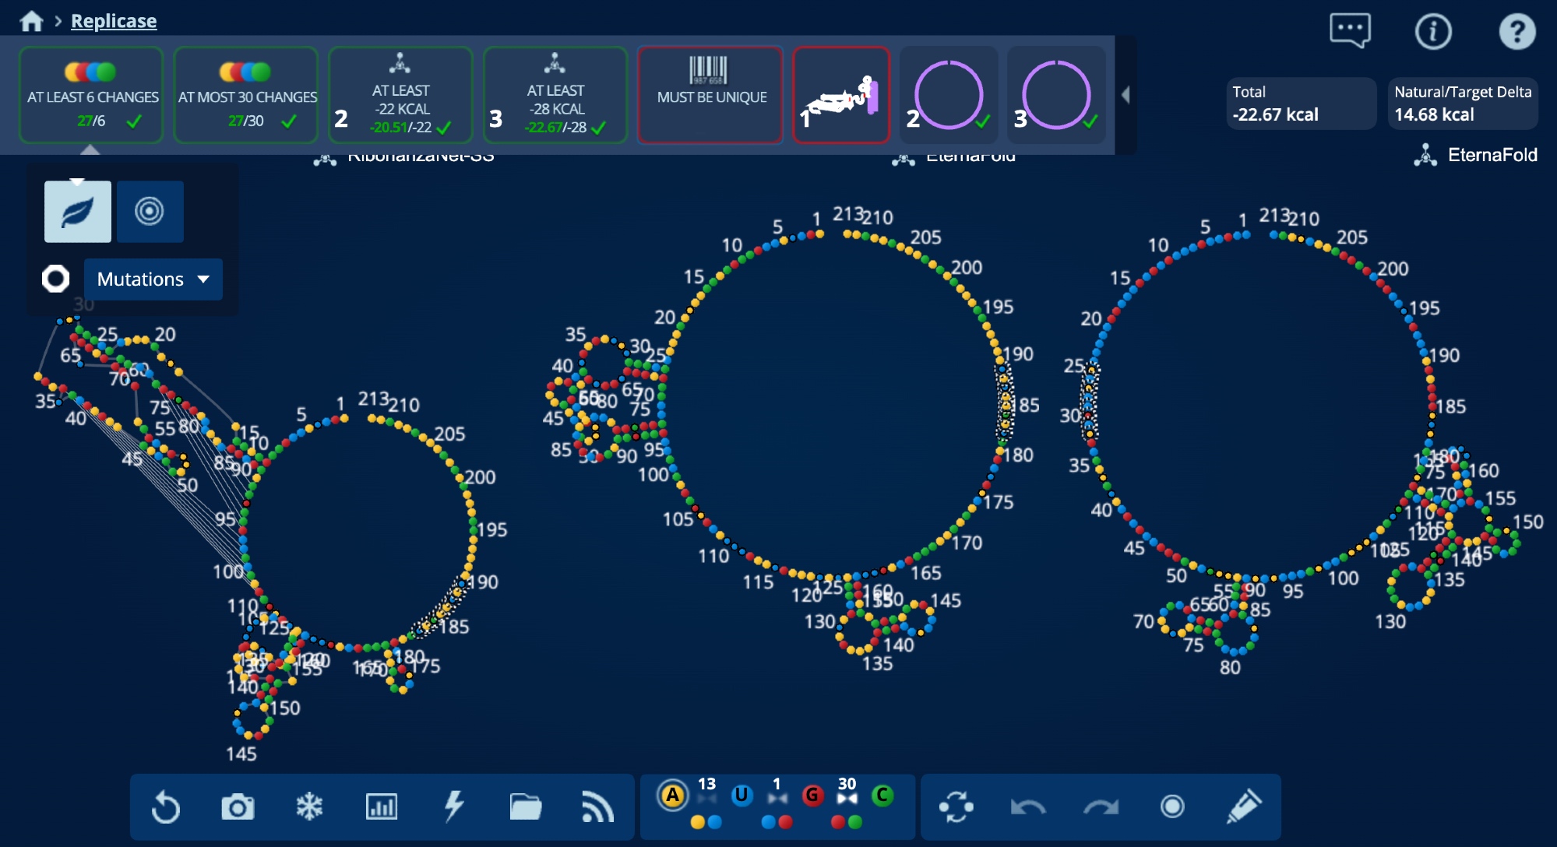Image resolution: width=1557 pixels, height=847 pixels.
Task: Open the chat speech bubble icon
Action: (x=1349, y=31)
